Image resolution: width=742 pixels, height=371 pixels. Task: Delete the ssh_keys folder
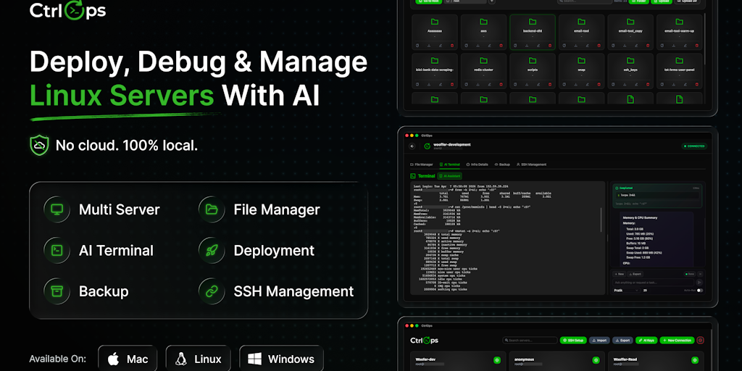(x=647, y=84)
